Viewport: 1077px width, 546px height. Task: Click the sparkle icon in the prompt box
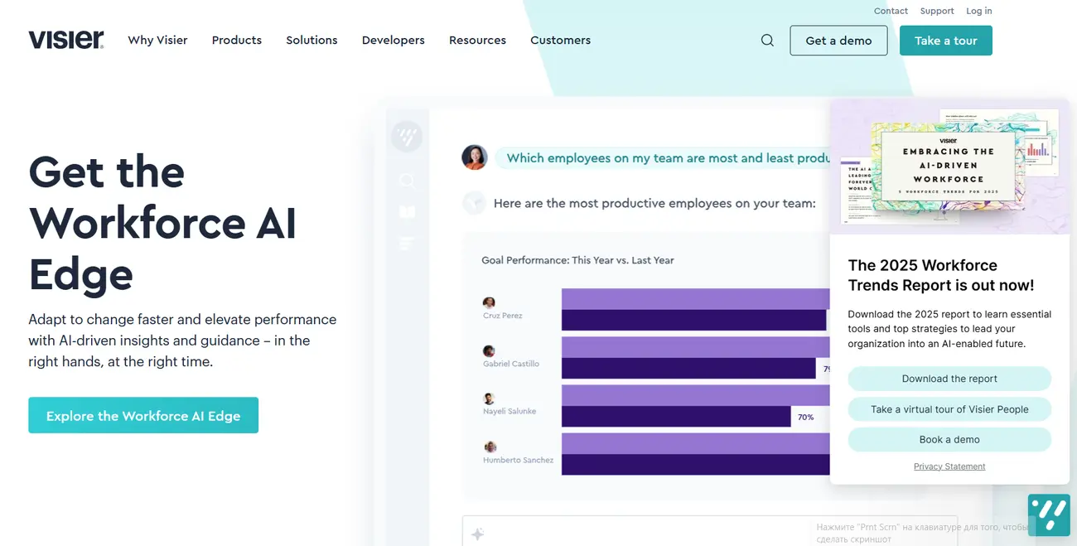477,534
